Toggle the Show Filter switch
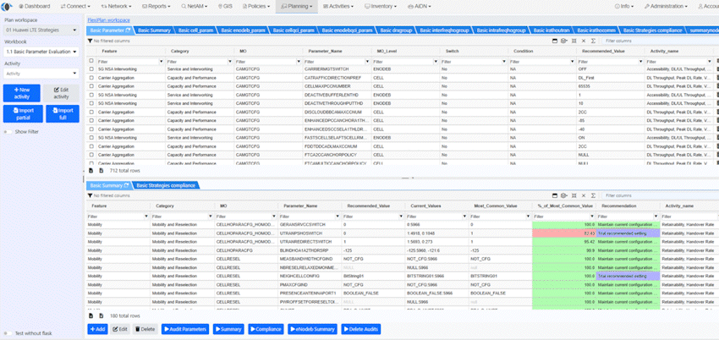Screen dimensions: 719x340 pos(8,131)
